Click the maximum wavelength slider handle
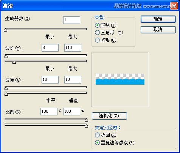The height and width of the screenshot is (153, 180). 14,62
